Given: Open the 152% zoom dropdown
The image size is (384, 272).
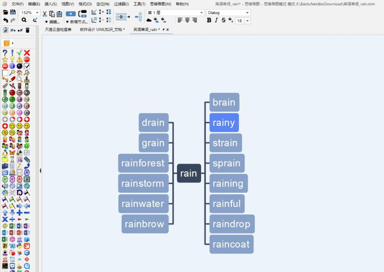Looking at the screenshot, I should point(37,13).
